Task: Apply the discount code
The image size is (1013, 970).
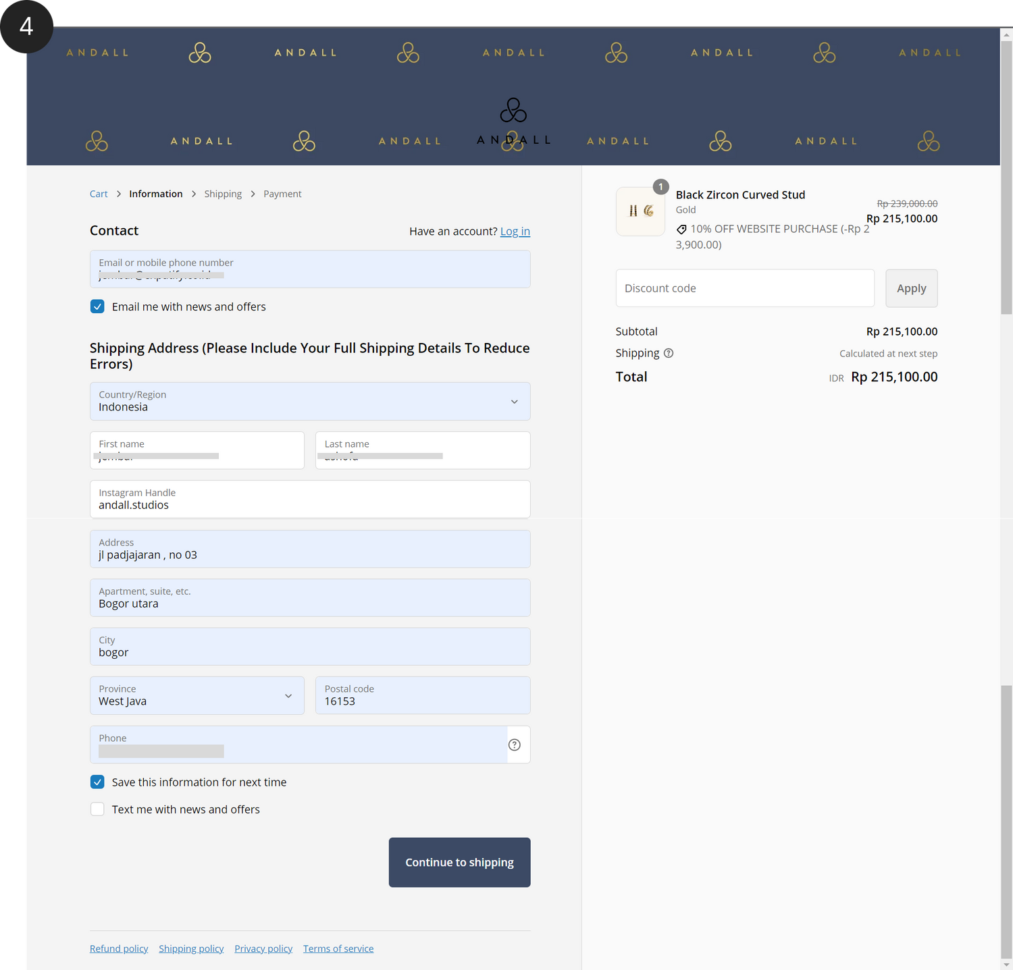Action: pyautogui.click(x=911, y=288)
